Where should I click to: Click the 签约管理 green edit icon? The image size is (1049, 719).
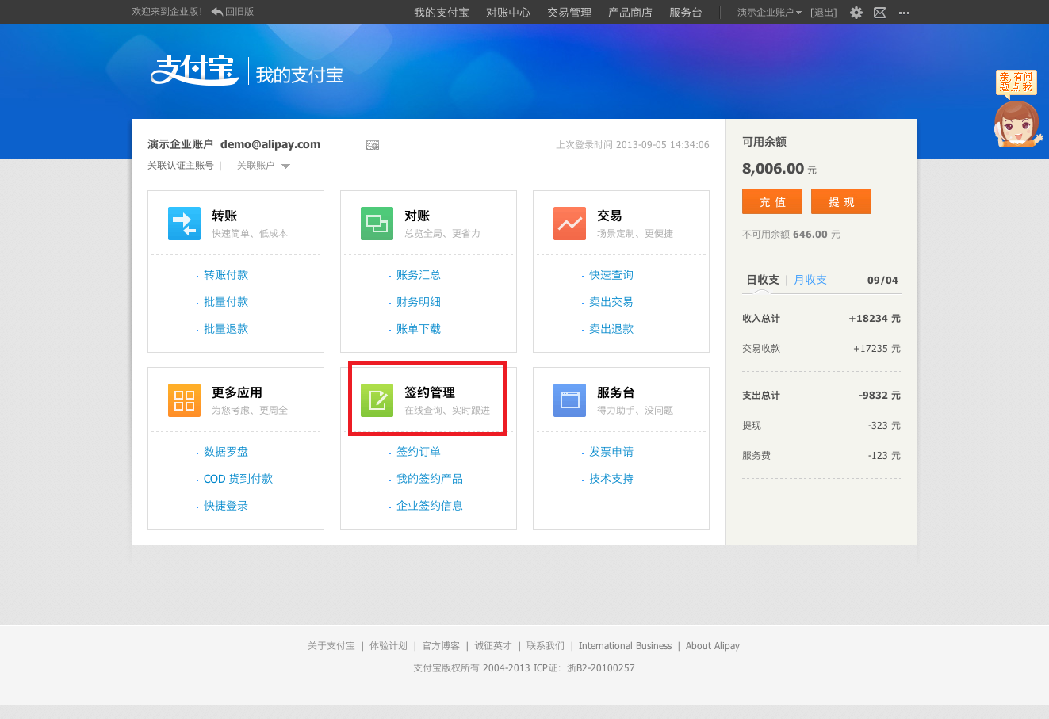pos(377,400)
